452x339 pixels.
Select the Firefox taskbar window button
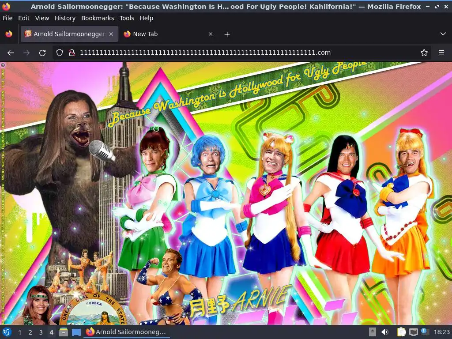(127, 332)
